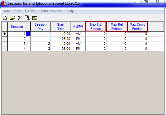Click the open folder edit icon
166x115 pixels.
click(12, 18)
